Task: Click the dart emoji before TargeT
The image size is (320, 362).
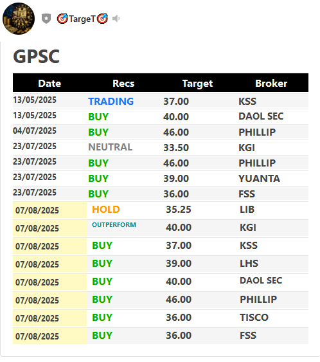Action: 62,19
